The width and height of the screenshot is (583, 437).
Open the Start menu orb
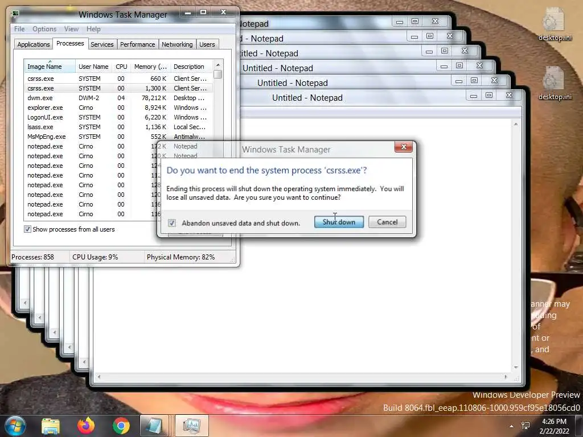[x=15, y=426]
